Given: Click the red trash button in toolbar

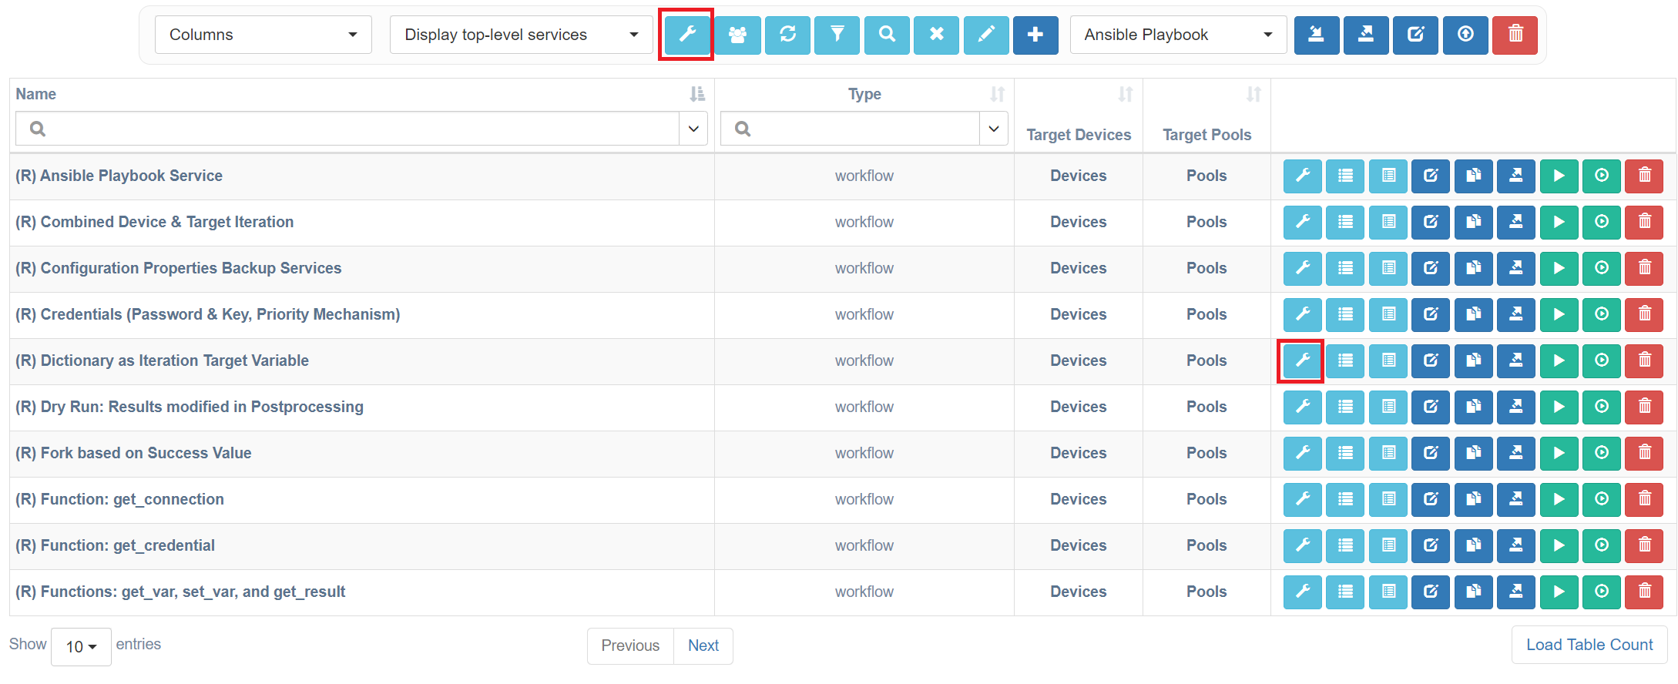Looking at the screenshot, I should click(x=1515, y=35).
